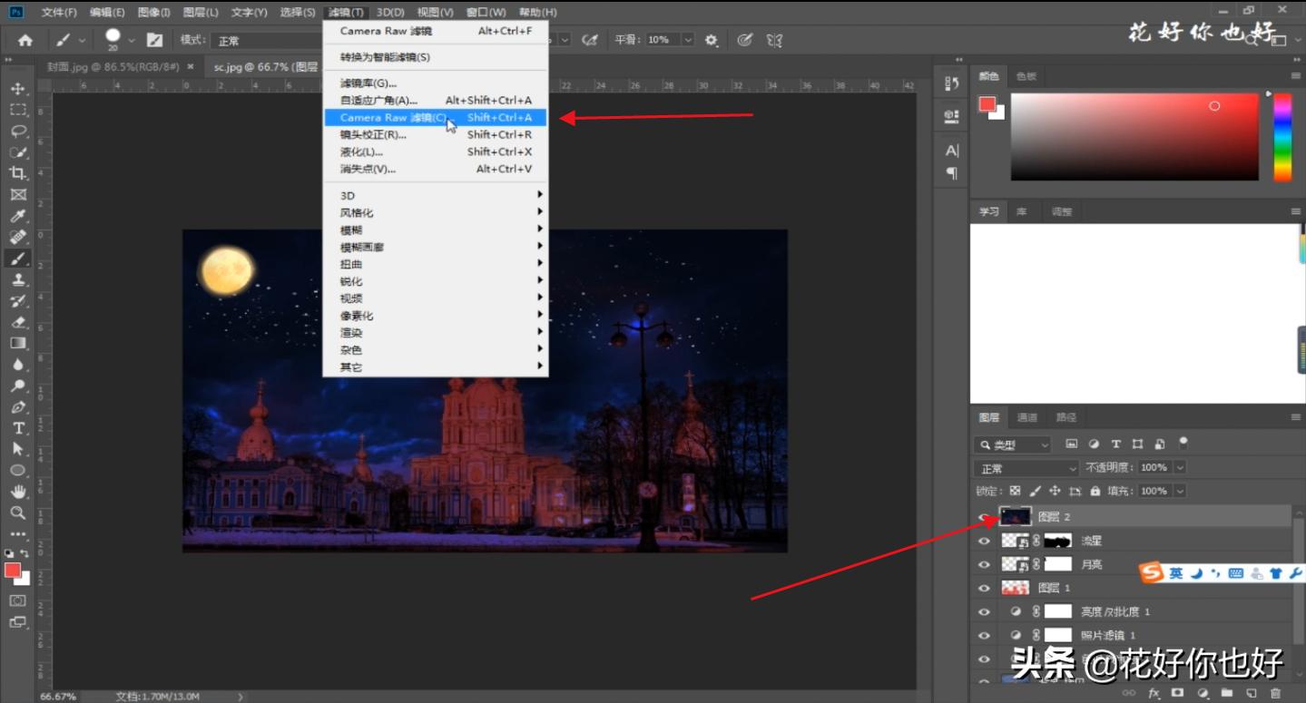Hide the 流星 layer
The image size is (1306, 703).
(986, 541)
